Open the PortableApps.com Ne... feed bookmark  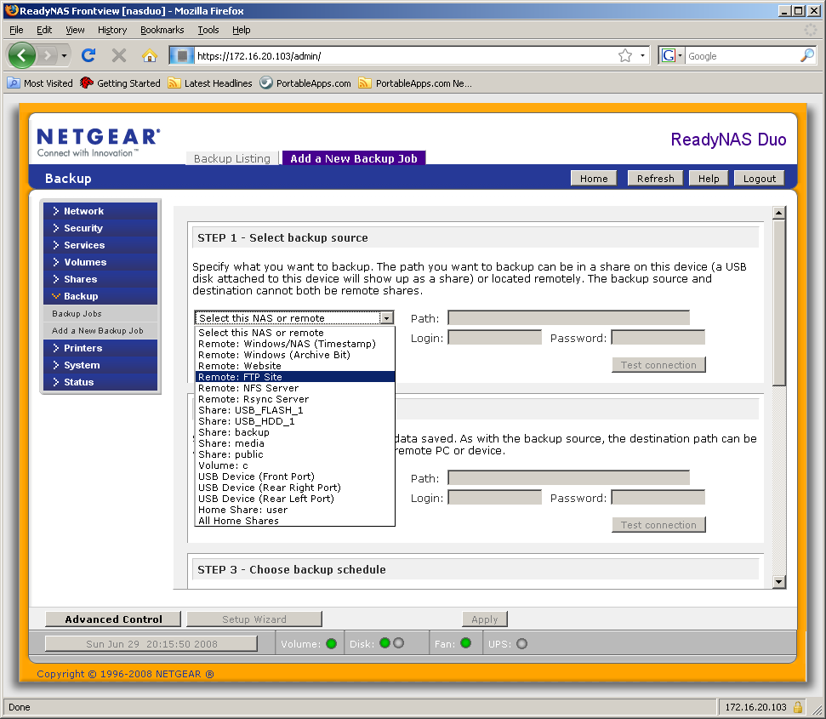(415, 83)
